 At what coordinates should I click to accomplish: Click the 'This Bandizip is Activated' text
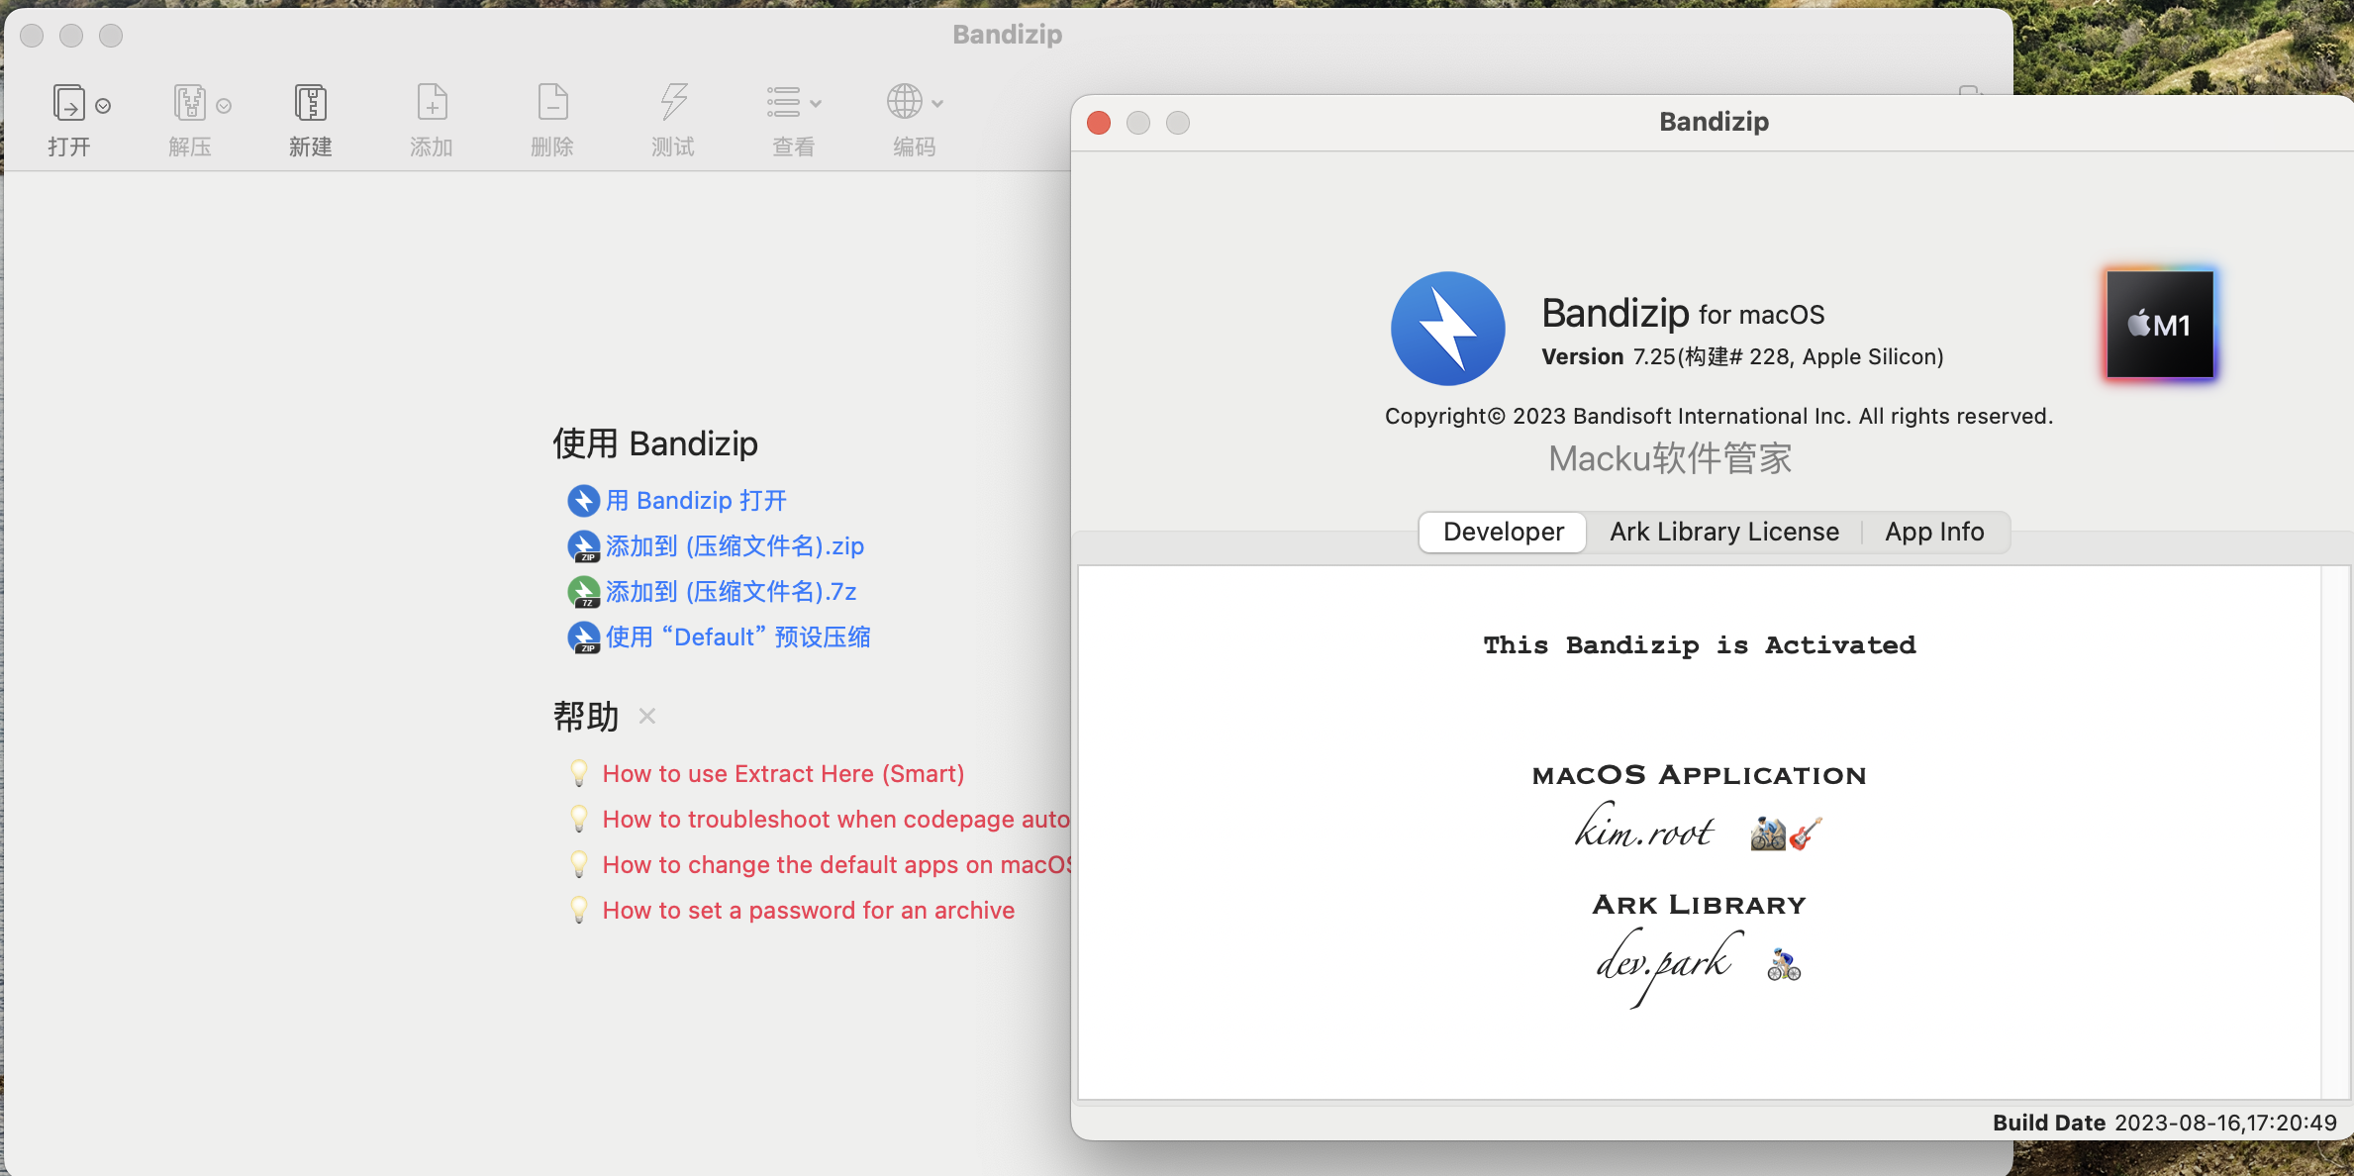click(1700, 645)
